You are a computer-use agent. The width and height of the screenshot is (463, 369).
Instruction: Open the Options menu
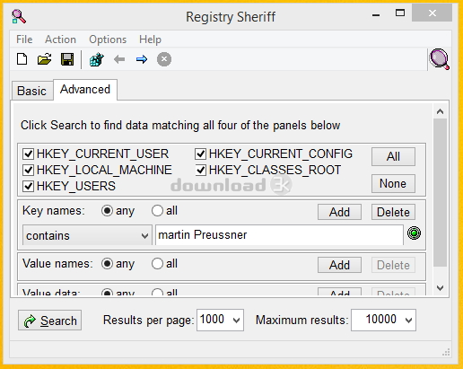coord(108,40)
